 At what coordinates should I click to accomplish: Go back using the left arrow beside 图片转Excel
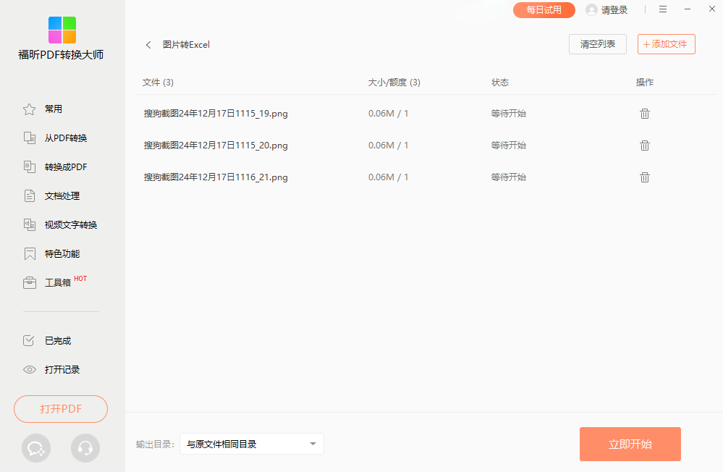[x=148, y=45]
